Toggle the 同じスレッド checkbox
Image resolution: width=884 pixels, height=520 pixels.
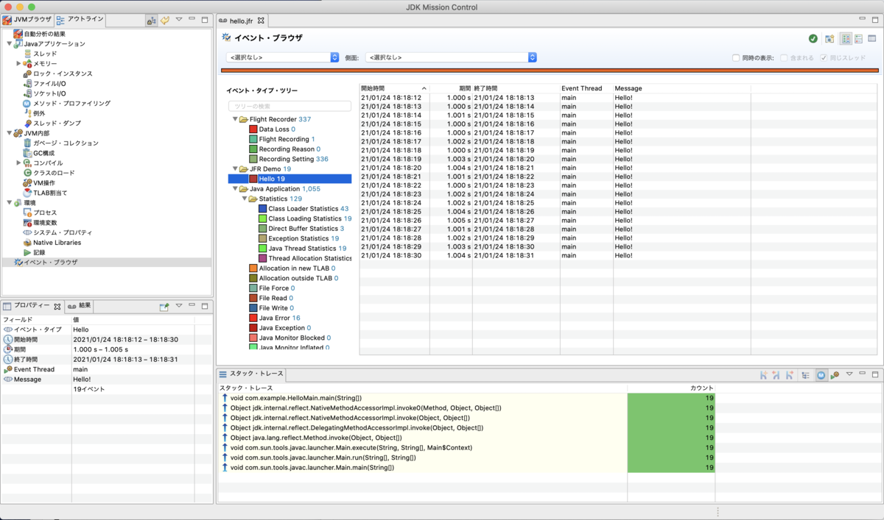pos(824,57)
